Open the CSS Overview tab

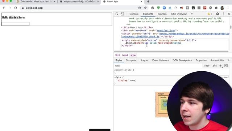tap(179, 14)
